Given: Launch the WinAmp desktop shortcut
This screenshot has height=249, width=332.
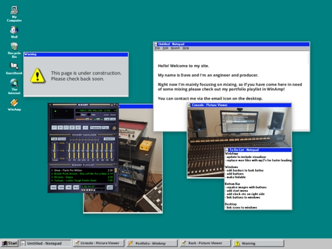Looking at the screenshot, I should (x=14, y=105).
